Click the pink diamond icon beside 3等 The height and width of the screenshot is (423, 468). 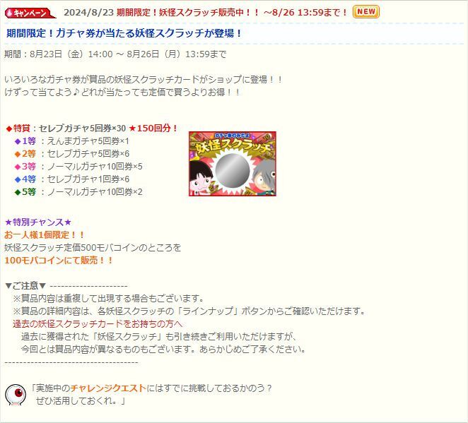pyautogui.click(x=18, y=167)
